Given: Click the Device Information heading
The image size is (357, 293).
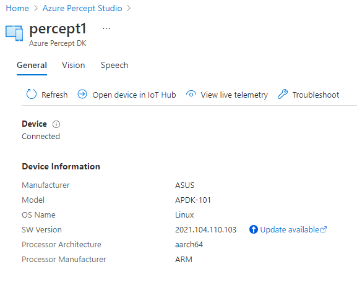Looking at the screenshot, I should pos(61,166).
